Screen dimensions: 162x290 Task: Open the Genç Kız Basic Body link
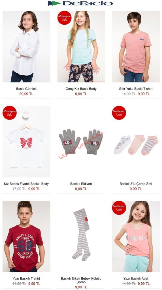click(81, 89)
